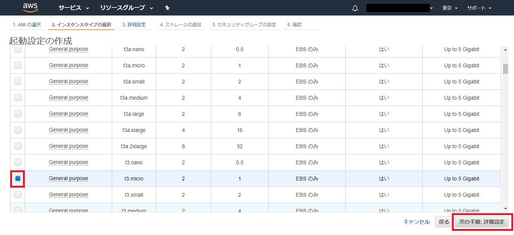The image size is (514, 235).
Task: Click 次の手順: 詳細設定 button
Action: (482, 222)
